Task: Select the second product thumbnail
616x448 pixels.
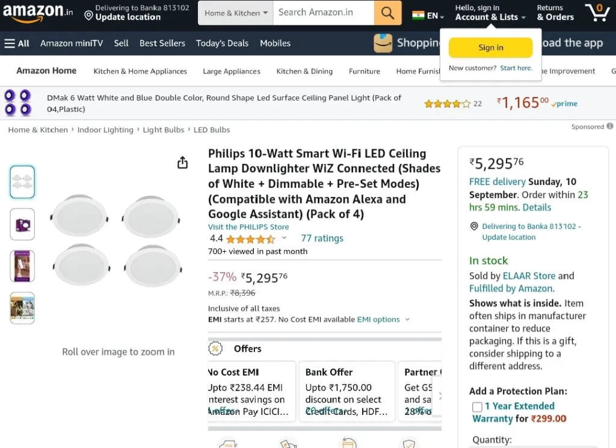Action: pos(22,224)
